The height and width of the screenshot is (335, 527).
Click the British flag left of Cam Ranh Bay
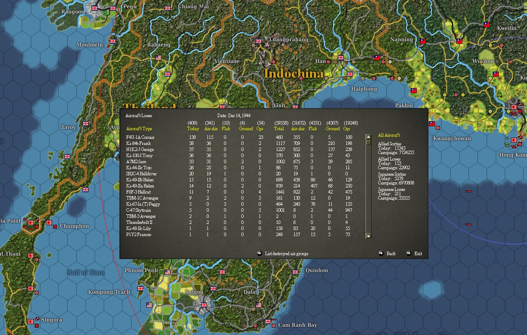(268, 322)
